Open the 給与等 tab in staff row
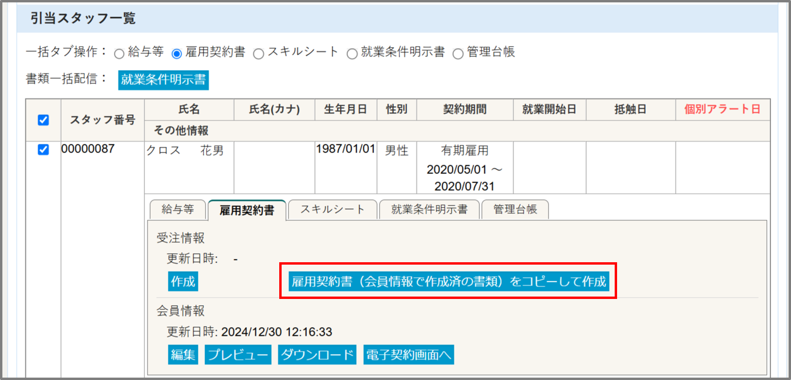 (x=178, y=209)
